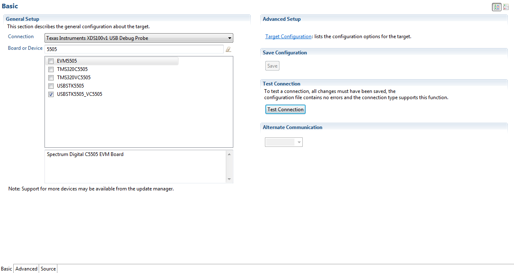Select the USBSTK5505 checkbox
Screen dimensions: 514x273
(51, 86)
